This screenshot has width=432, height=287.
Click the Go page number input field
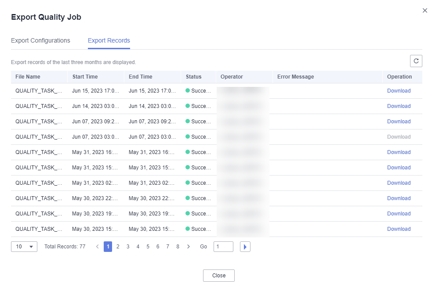tap(223, 247)
